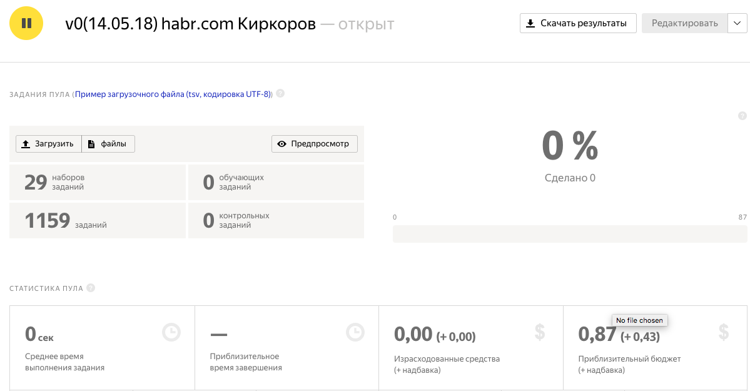Click help icon above the progress percentage
Image resolution: width=750 pixels, height=391 pixels.
[x=742, y=116]
